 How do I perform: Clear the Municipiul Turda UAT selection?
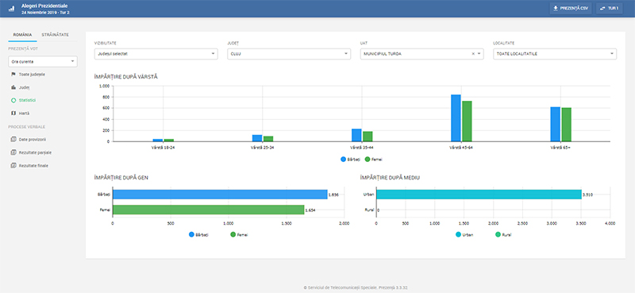[x=473, y=53]
